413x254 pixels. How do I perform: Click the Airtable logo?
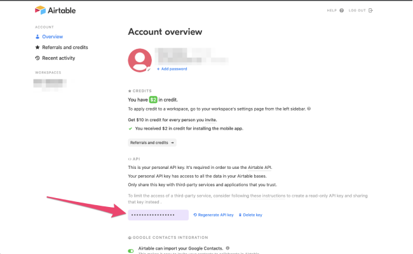55,10
